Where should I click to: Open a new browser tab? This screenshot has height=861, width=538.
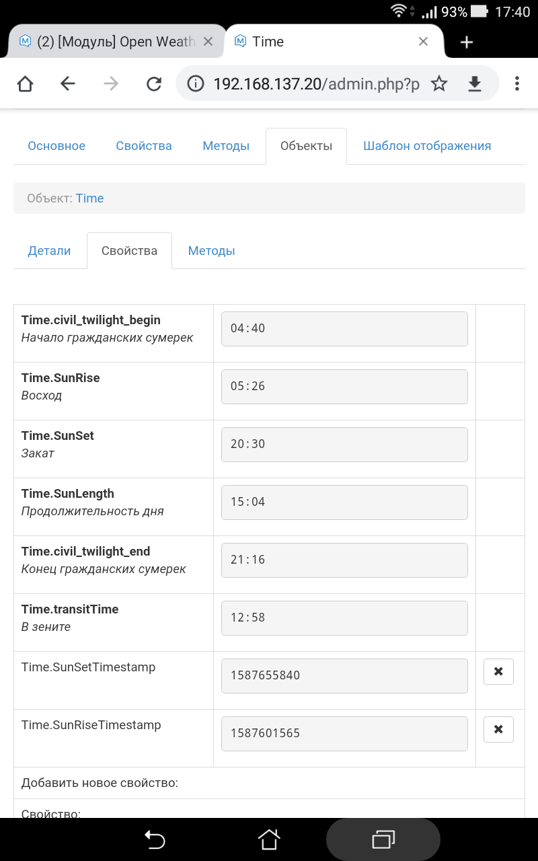coord(467,42)
